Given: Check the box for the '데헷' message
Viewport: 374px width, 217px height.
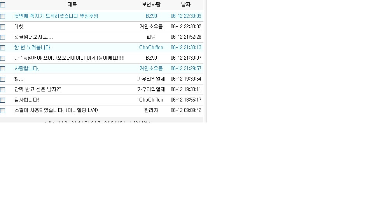Looking at the screenshot, I should tap(3, 27).
